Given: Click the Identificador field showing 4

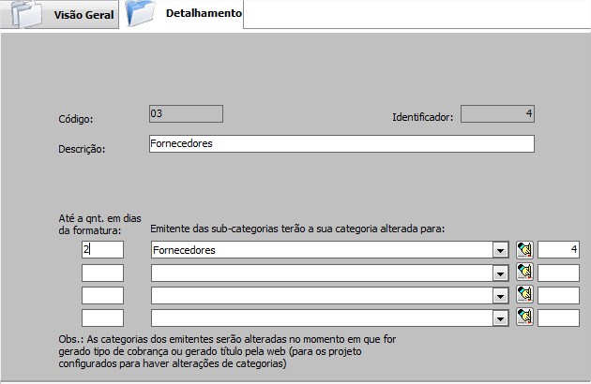Looking at the screenshot, I should [x=498, y=114].
